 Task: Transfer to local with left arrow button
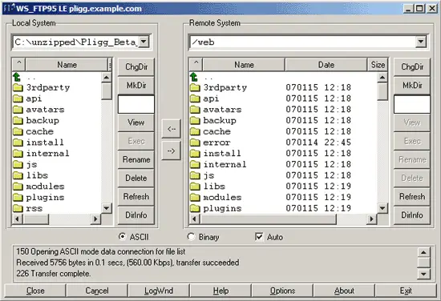coord(172,129)
